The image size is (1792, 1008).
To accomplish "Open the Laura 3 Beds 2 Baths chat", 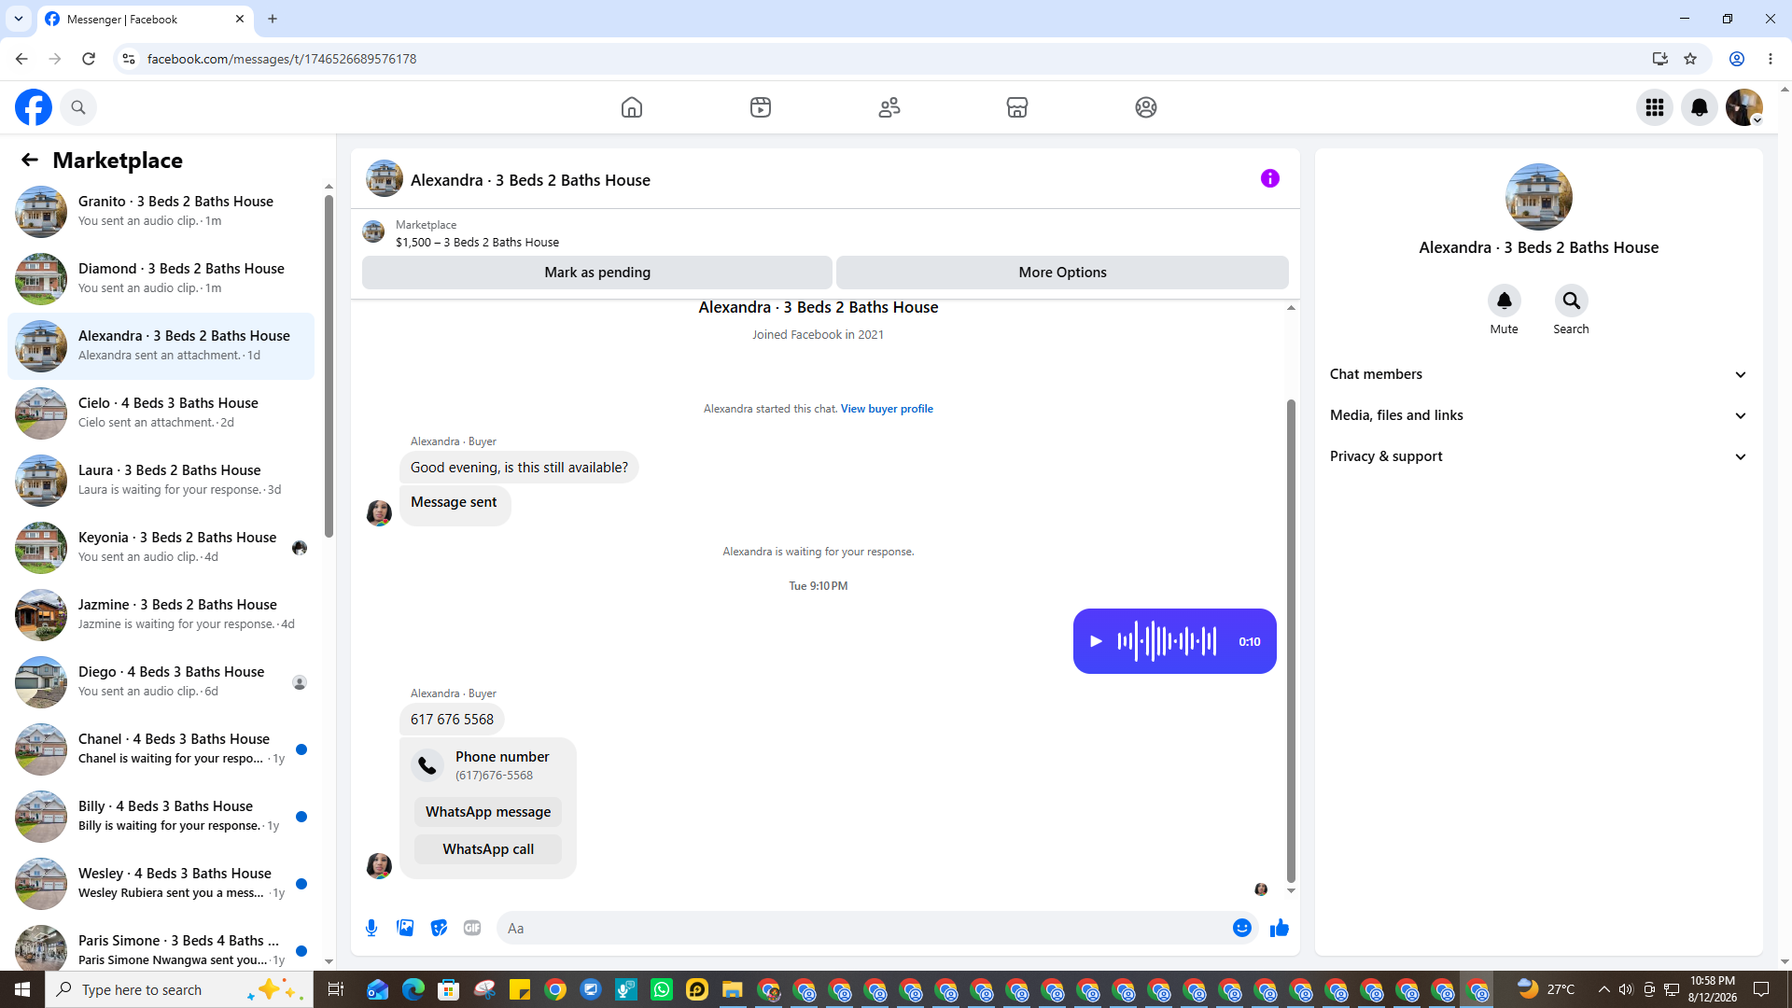I will click(161, 481).
